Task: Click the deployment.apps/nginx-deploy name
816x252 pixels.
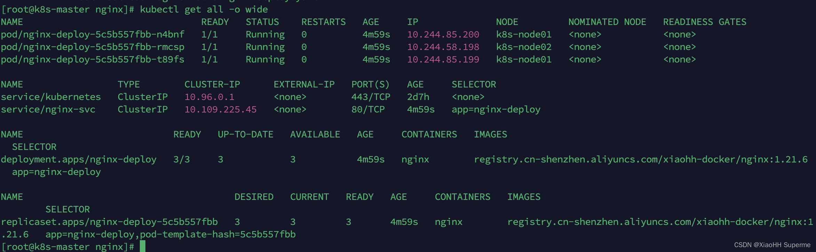Action: [x=79, y=159]
